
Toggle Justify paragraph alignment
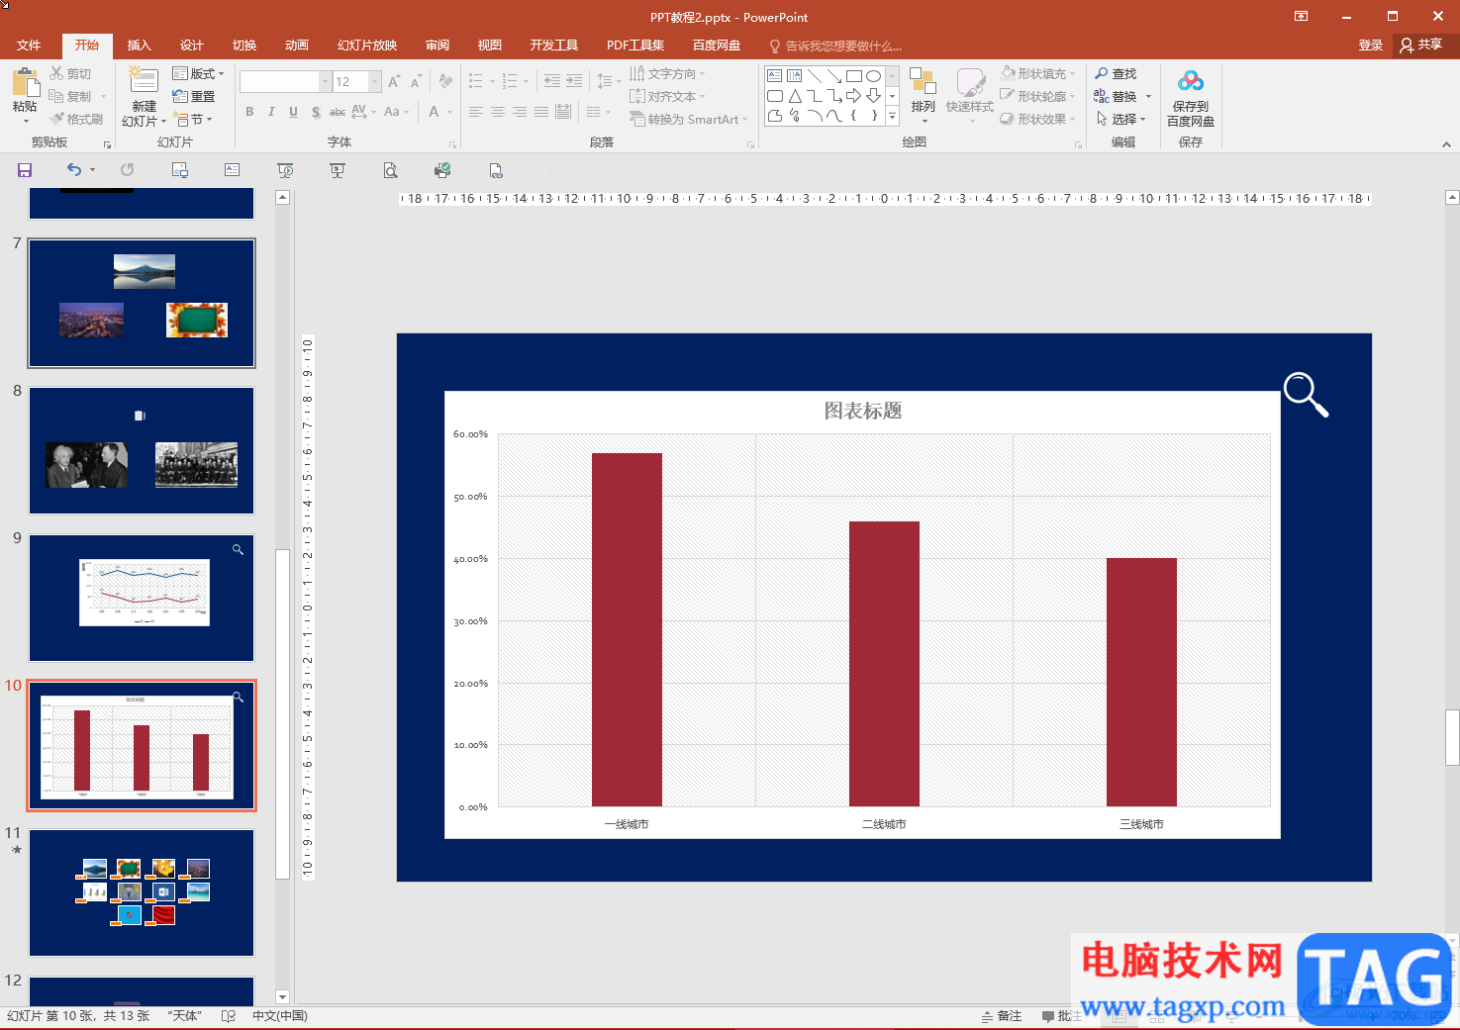coord(541,112)
